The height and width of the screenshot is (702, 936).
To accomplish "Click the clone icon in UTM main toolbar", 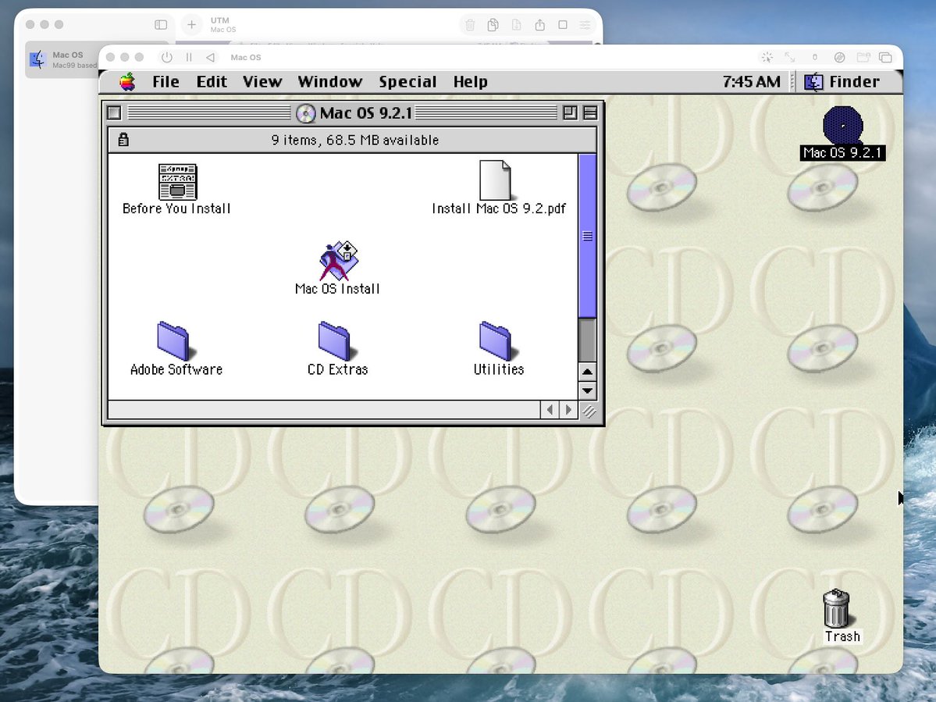I will (493, 24).
